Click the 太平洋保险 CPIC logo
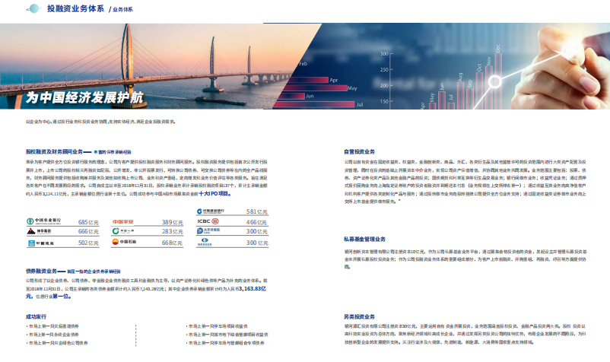Screen dimensions: 610x362 [x=208, y=230]
